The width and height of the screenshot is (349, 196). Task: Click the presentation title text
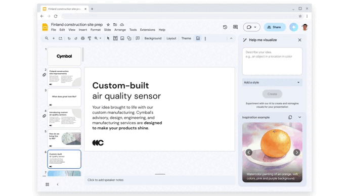point(77,24)
